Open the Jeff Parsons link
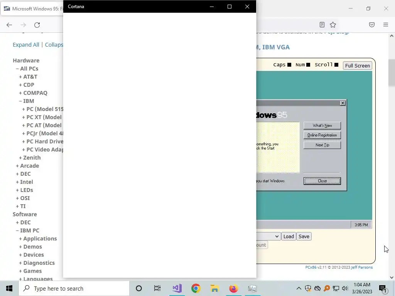This screenshot has width=395, height=296. [x=362, y=267]
